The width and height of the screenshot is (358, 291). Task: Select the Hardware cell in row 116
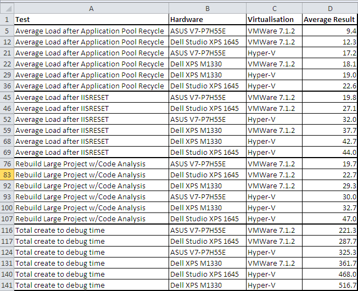tap(207, 230)
